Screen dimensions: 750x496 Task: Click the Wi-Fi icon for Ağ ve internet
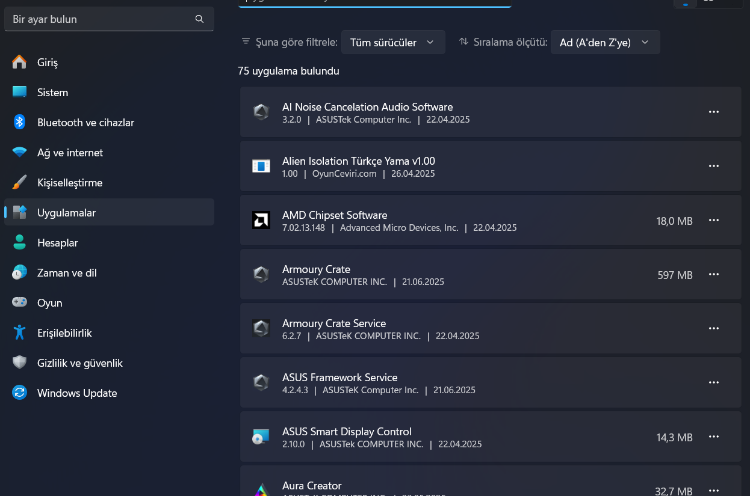(x=19, y=152)
